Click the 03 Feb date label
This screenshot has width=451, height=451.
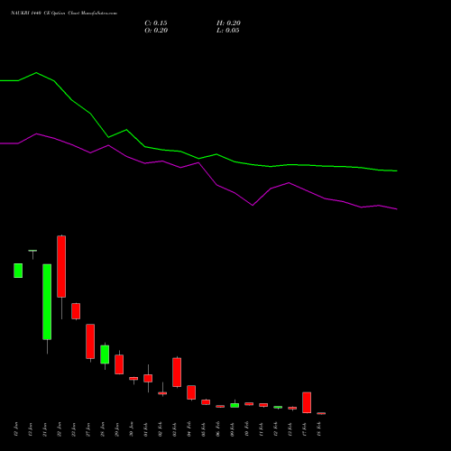[x=175, y=429]
